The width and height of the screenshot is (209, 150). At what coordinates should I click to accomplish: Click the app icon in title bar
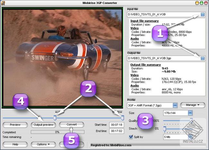pyautogui.click(x=3, y=3)
